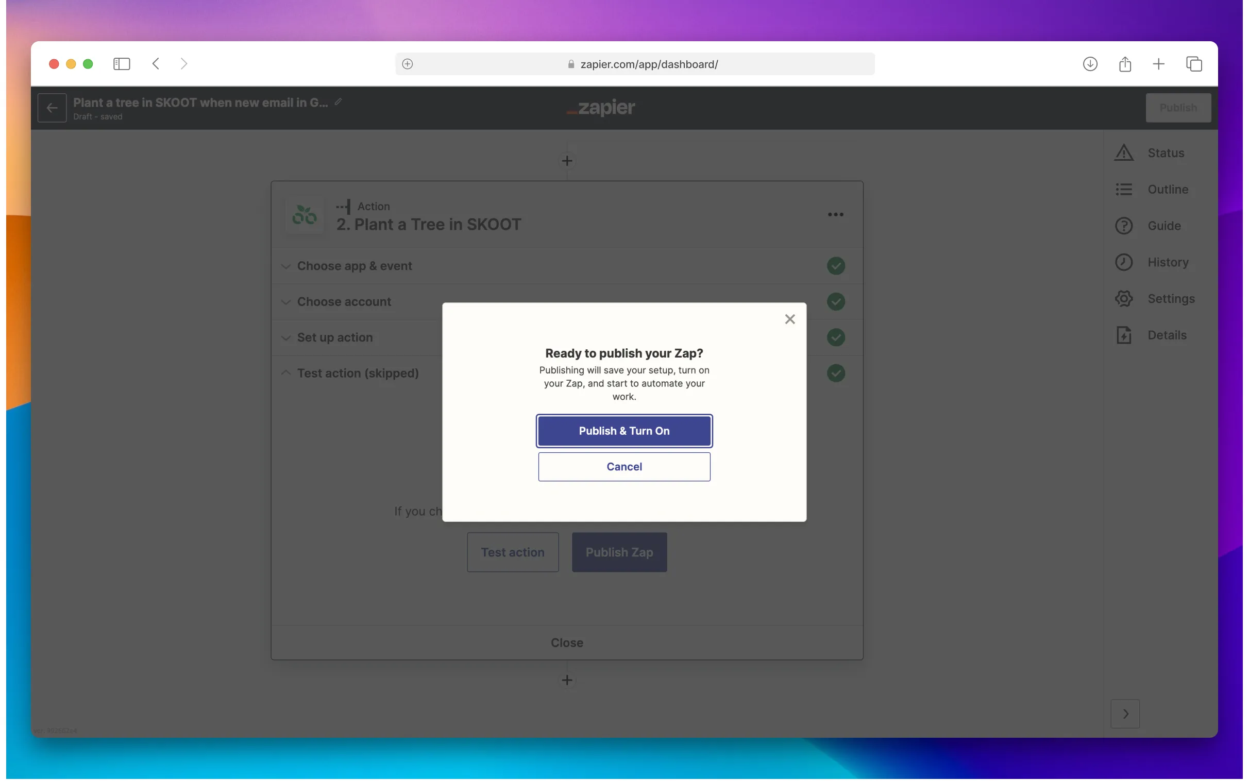Expand the Choose app & event section
Image resolution: width=1249 pixels, height=781 pixels.
point(355,265)
